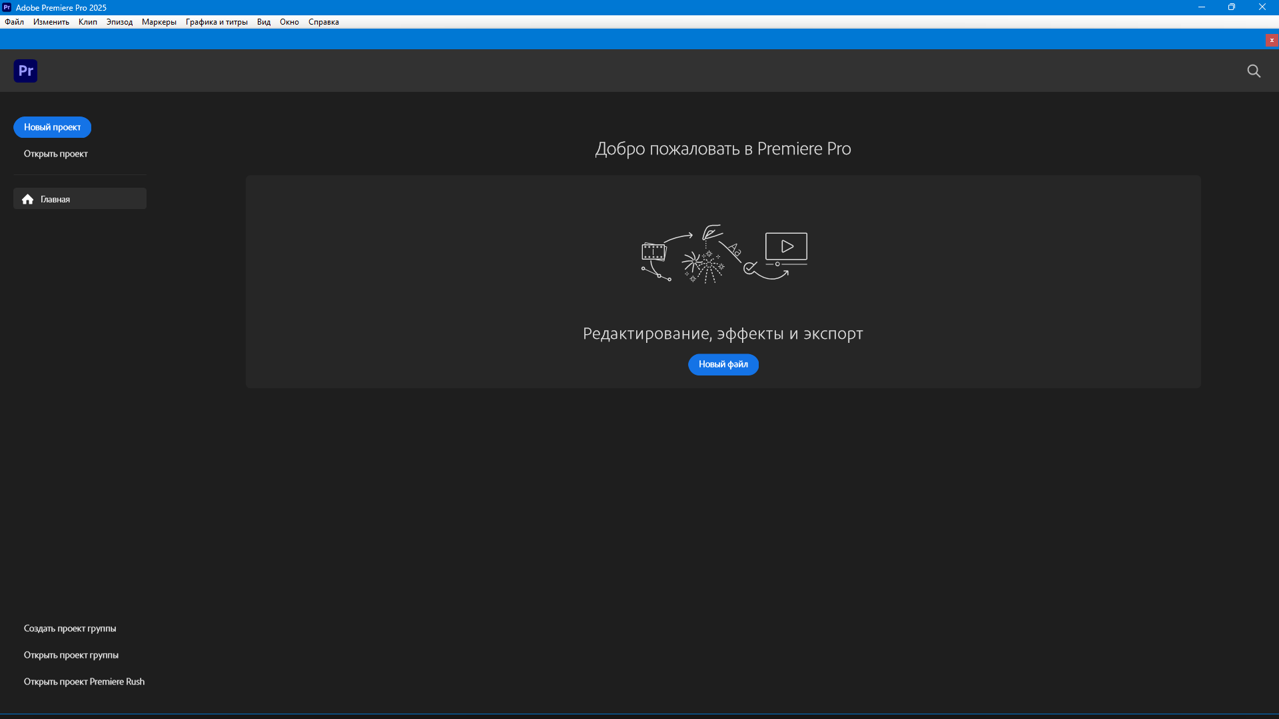Click the Открыть проект link
Viewport: 1279px width, 719px height.
pyautogui.click(x=56, y=154)
